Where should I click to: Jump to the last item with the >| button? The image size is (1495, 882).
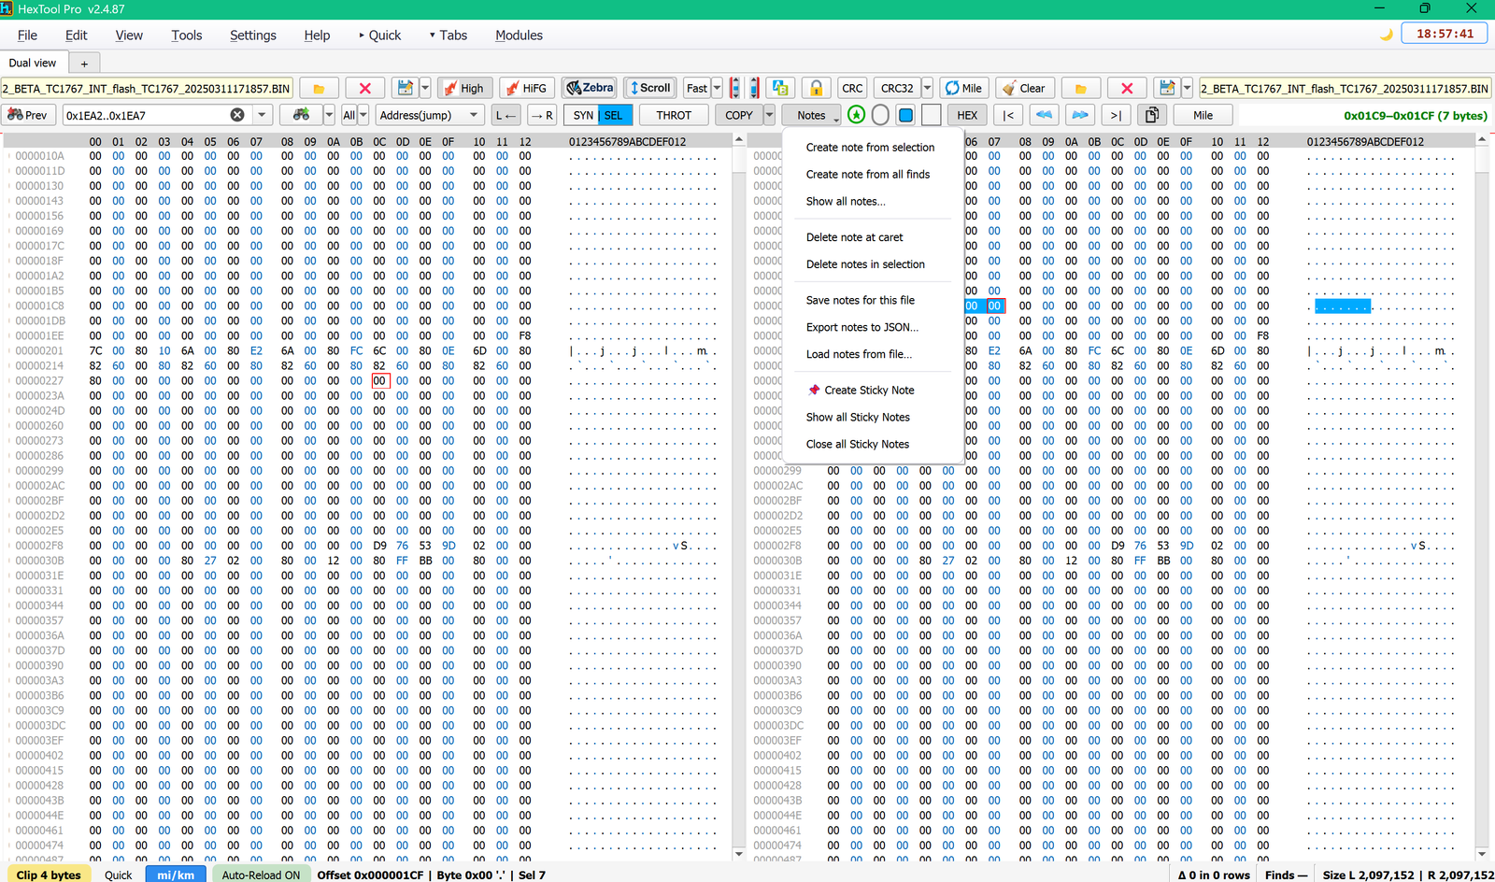coord(1116,115)
